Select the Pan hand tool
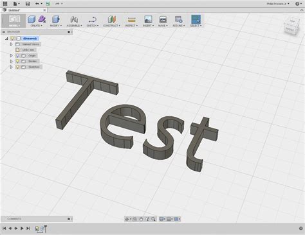Image resolution: width=305 pixels, height=235 pixels. click(x=141, y=219)
